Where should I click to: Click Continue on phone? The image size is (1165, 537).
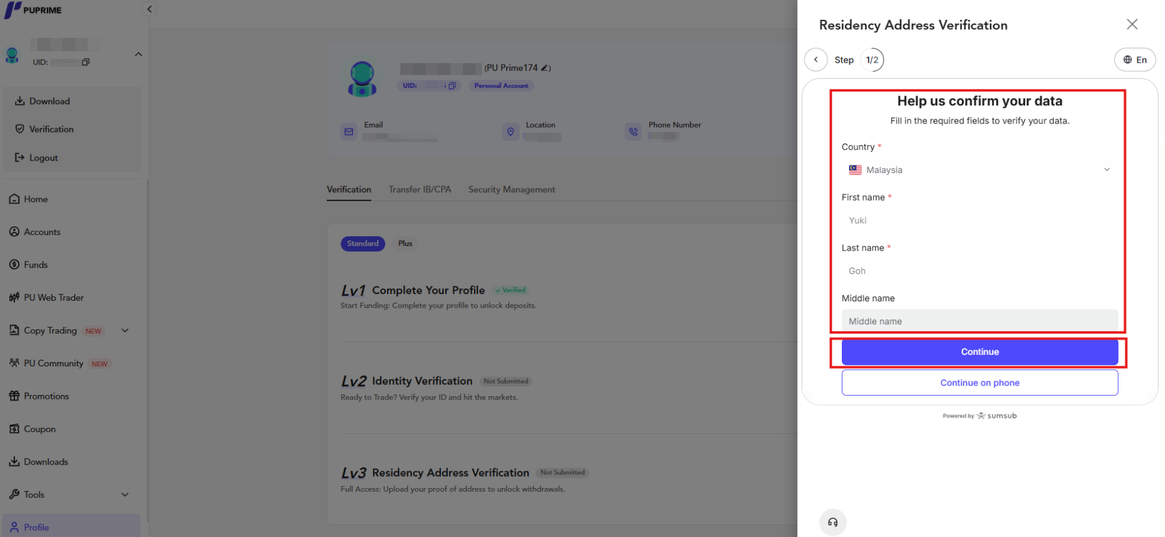[980, 383]
